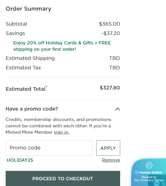This screenshot has height=186, width=166.
Task: Click the Minted More Member sign in link
Action: [61, 132]
